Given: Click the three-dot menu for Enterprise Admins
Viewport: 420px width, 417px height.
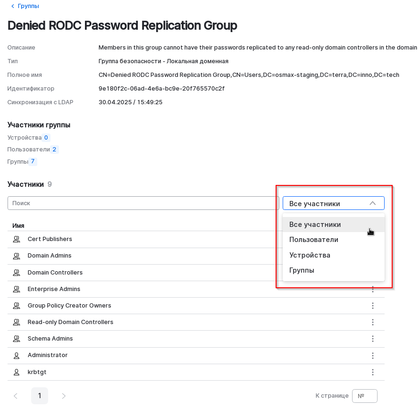Looking at the screenshot, I should [373, 289].
